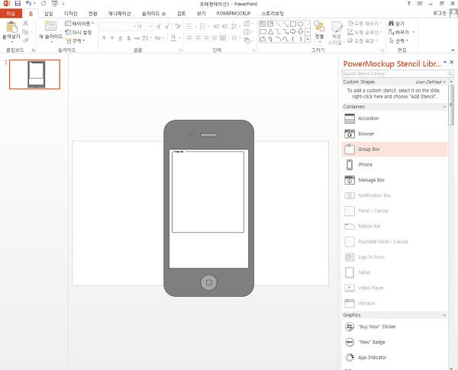
Task: Insert the Notification Box stencil
Action: [395, 195]
